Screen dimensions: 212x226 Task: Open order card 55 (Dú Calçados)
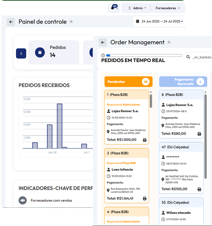point(181,203)
